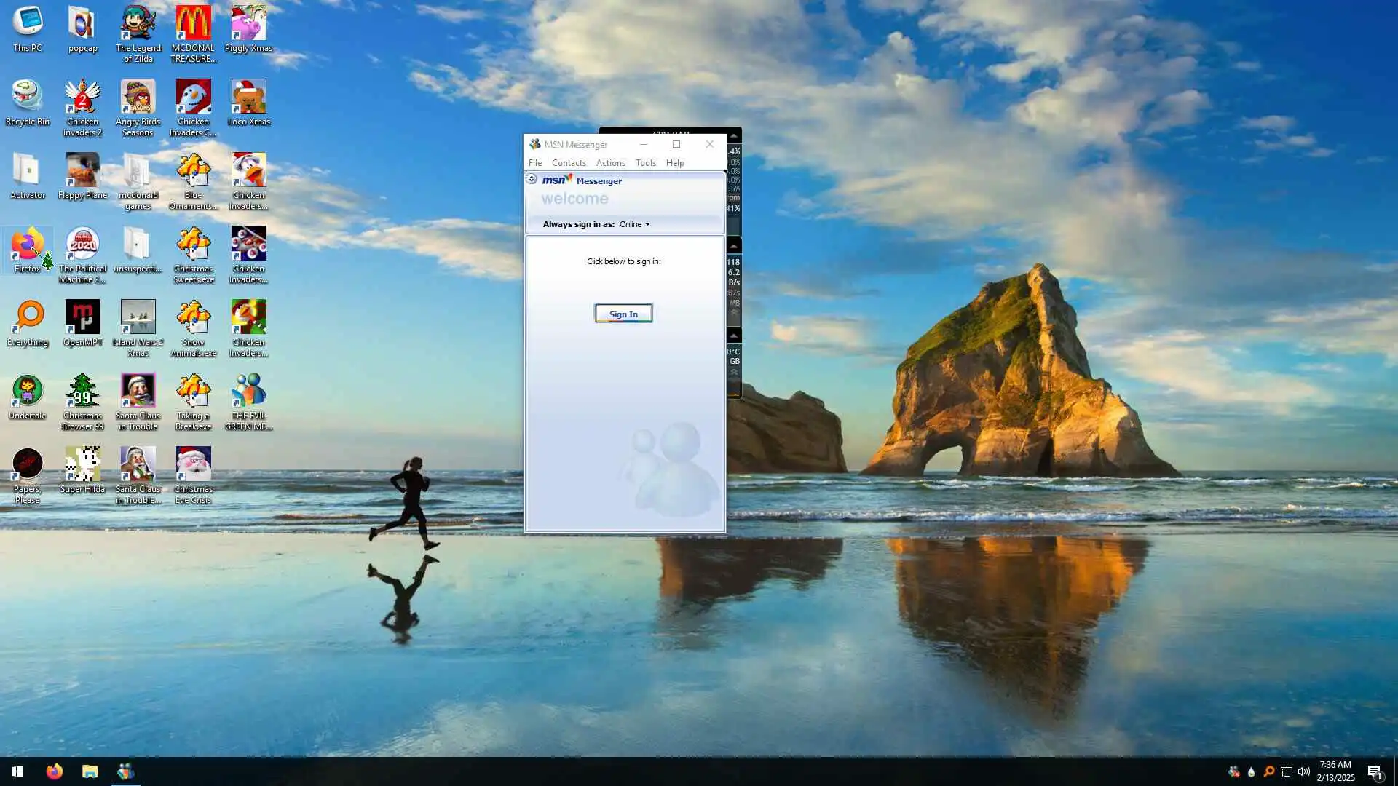Collapse the CPU gadget panel using its arrow
Screen dimensions: 1398x786
tap(734, 136)
